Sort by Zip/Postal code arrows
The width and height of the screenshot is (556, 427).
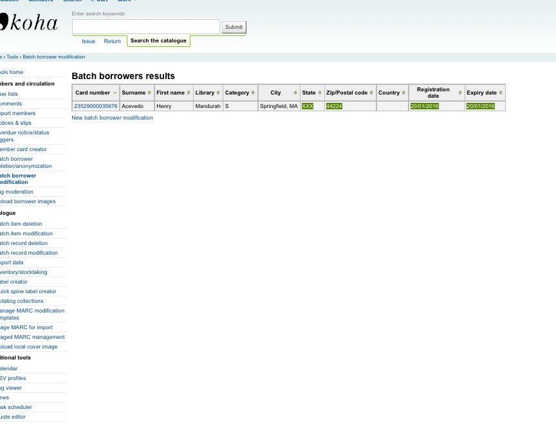(x=372, y=93)
